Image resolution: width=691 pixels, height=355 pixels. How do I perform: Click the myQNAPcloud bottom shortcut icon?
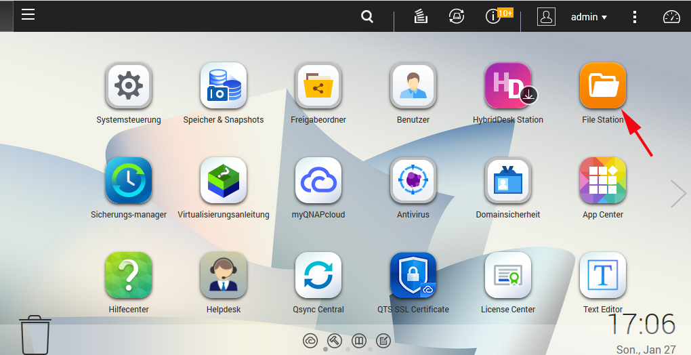point(310,341)
